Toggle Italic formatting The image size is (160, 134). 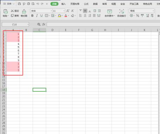point(37,16)
